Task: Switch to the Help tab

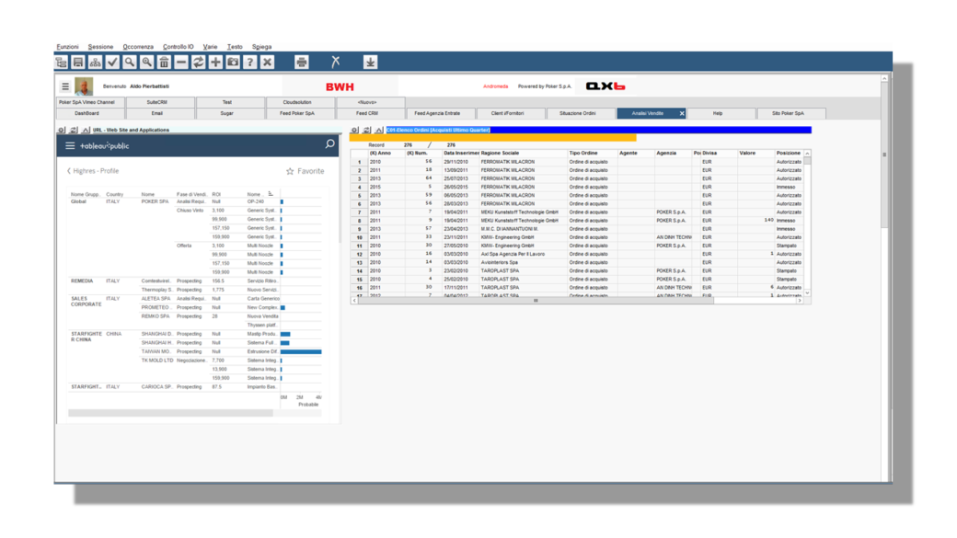Action: (721, 113)
